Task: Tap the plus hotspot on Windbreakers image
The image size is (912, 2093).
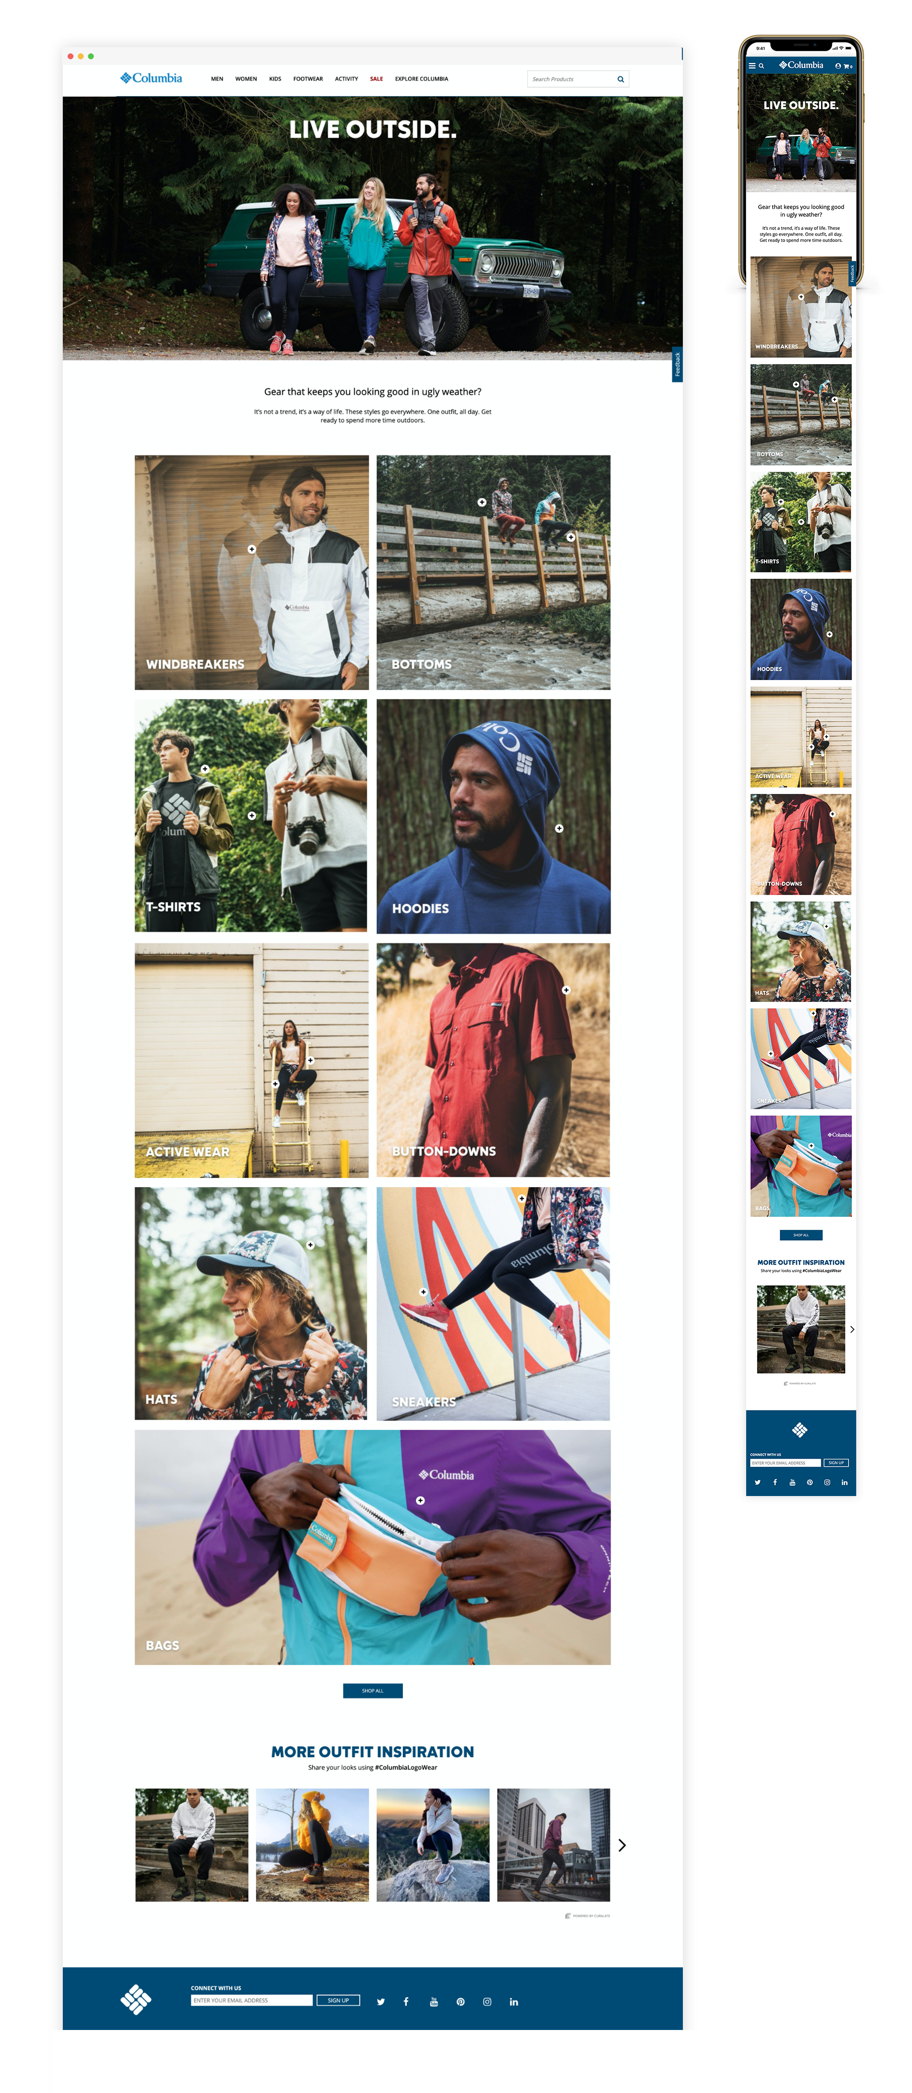Action: [252, 549]
